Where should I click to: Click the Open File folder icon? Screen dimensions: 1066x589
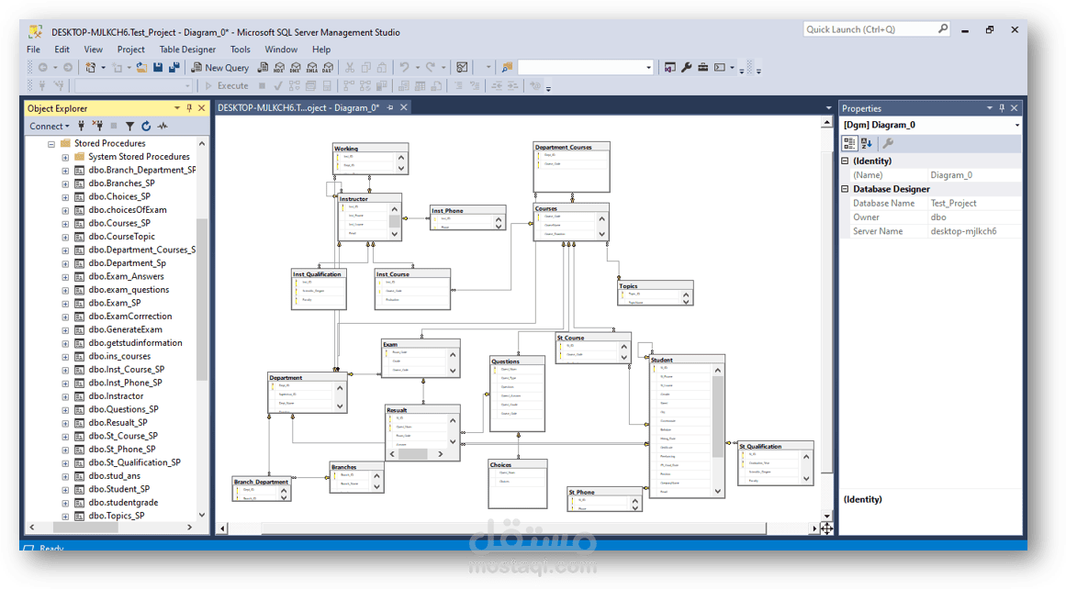pos(141,67)
